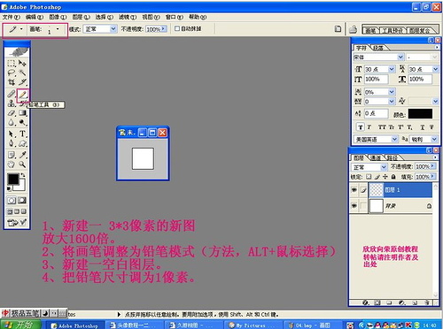Select the Move tool
The height and width of the screenshot is (329, 443).
click(x=22, y=63)
